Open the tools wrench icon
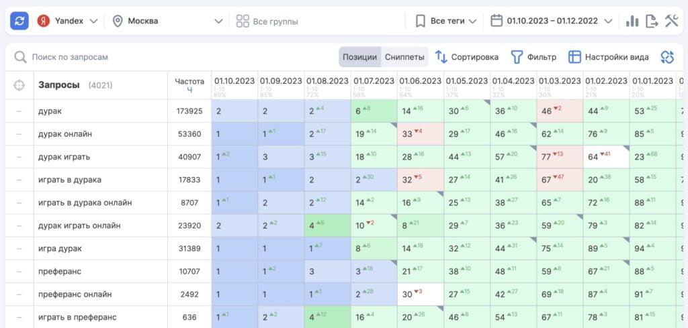The image size is (688, 328). [x=672, y=21]
